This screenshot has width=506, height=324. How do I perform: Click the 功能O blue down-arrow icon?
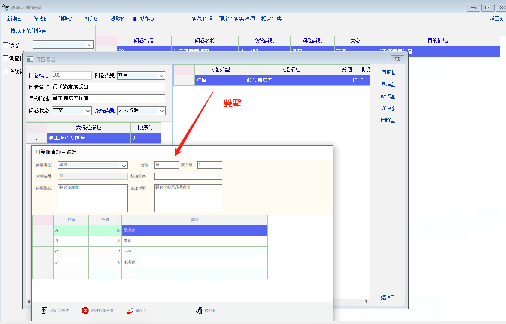134,19
